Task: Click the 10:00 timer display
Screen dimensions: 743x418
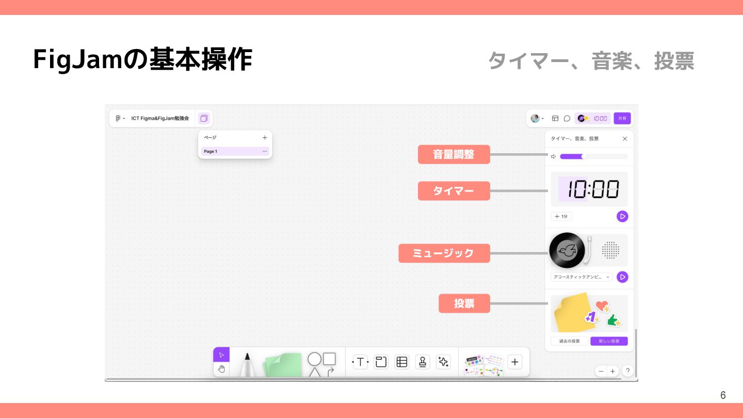Action: (589, 189)
